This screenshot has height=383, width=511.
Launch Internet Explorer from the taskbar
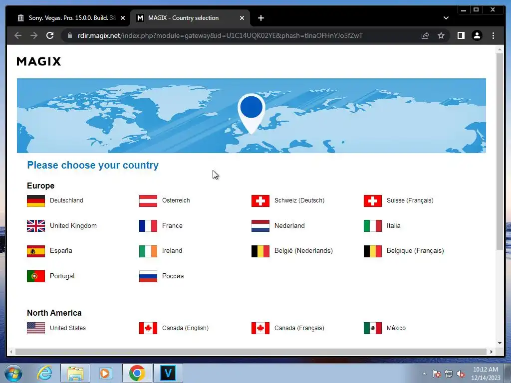point(44,373)
